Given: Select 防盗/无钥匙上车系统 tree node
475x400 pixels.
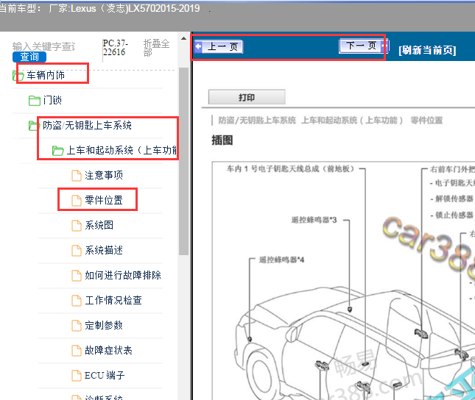Looking at the screenshot, I should tap(87, 125).
